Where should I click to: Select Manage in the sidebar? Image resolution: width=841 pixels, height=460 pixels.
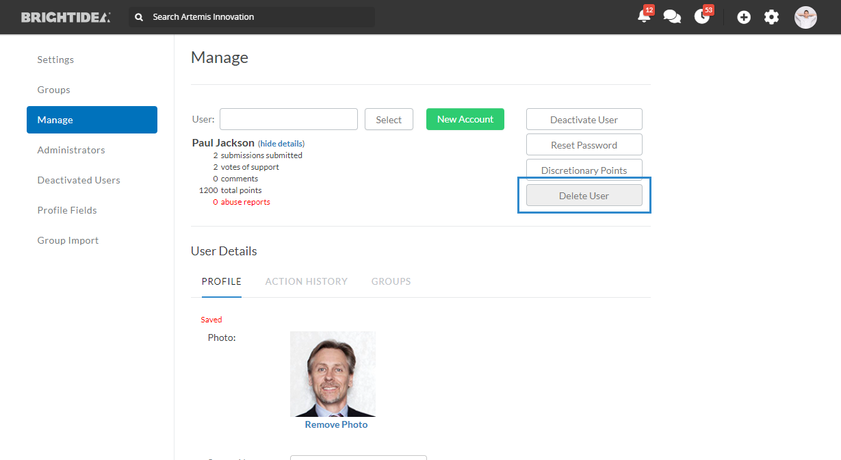[92, 120]
